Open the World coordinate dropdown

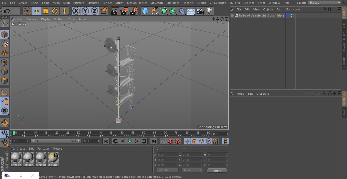click(167, 170)
